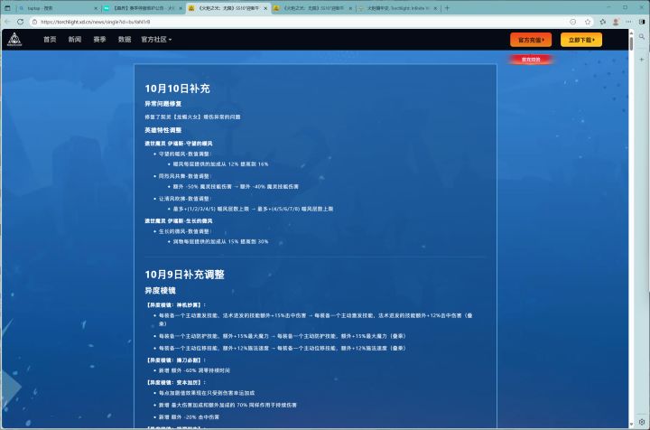The image size is (650, 430).
Task: Open the tab actions menu icon at top left
Action: tap(7, 8)
